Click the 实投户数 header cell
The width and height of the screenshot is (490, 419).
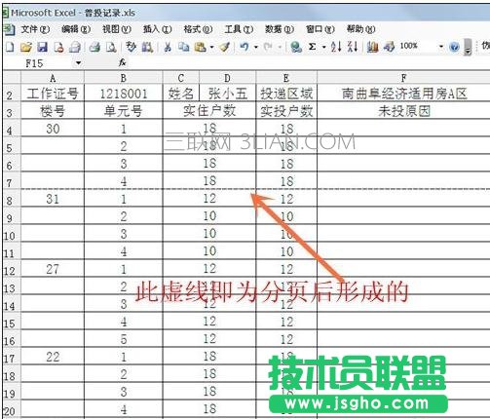[x=286, y=111]
